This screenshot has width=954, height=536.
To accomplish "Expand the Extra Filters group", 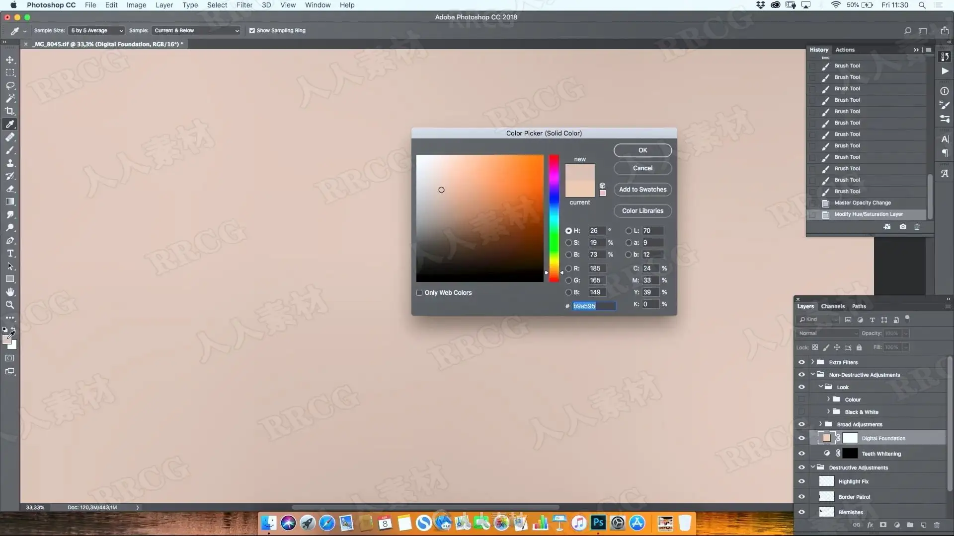I will click(812, 362).
